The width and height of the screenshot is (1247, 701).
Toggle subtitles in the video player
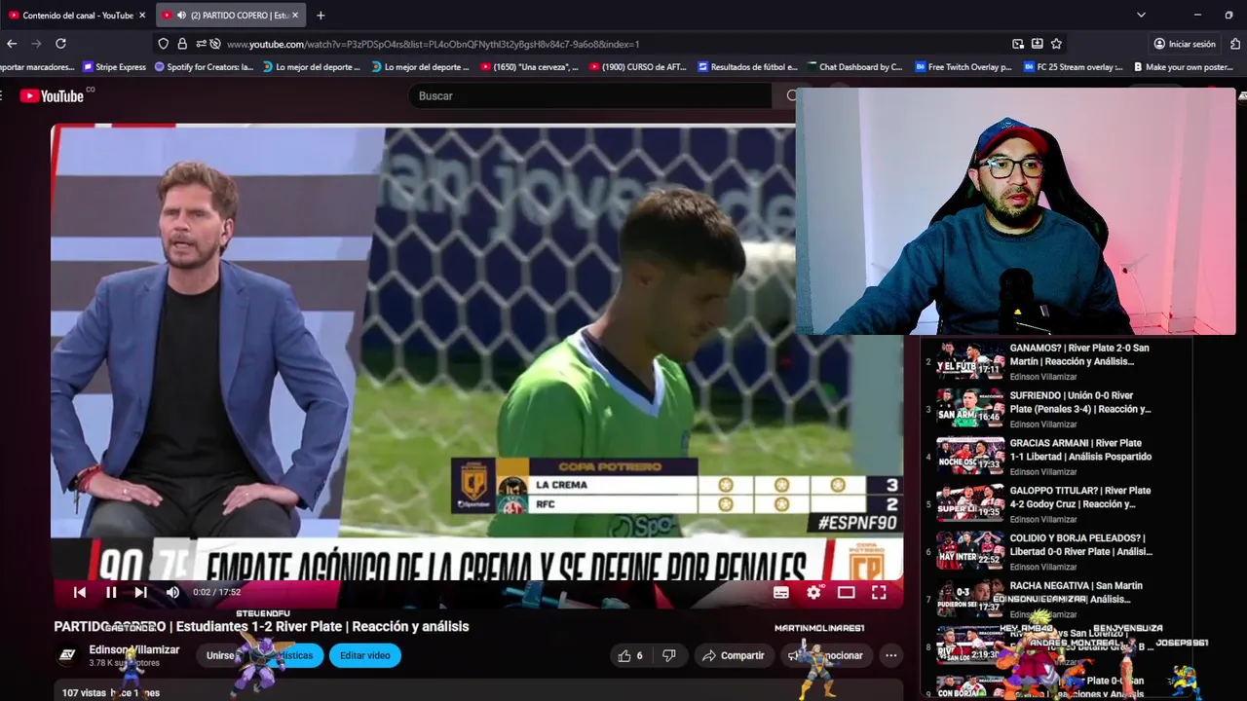[780, 592]
